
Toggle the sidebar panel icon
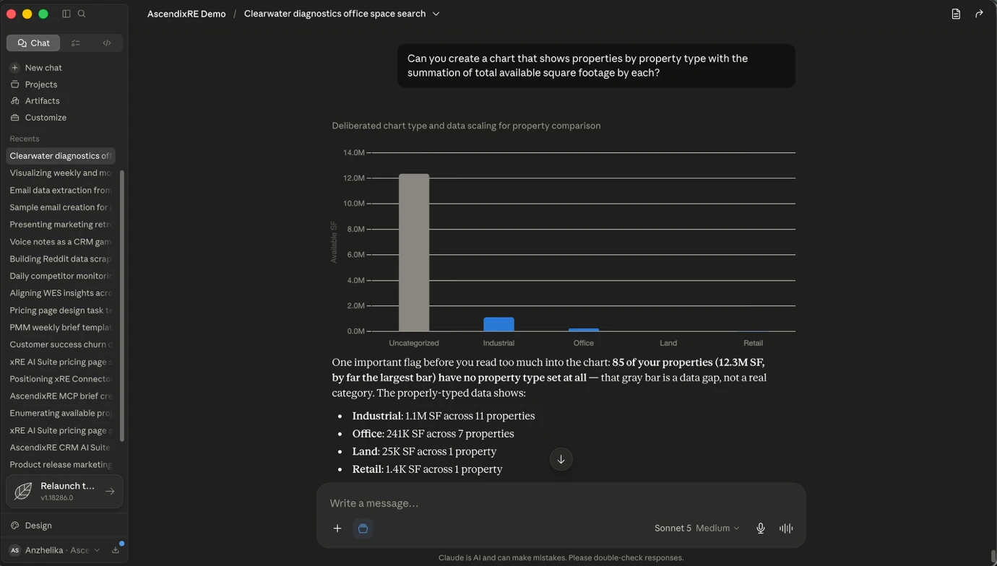coord(66,14)
